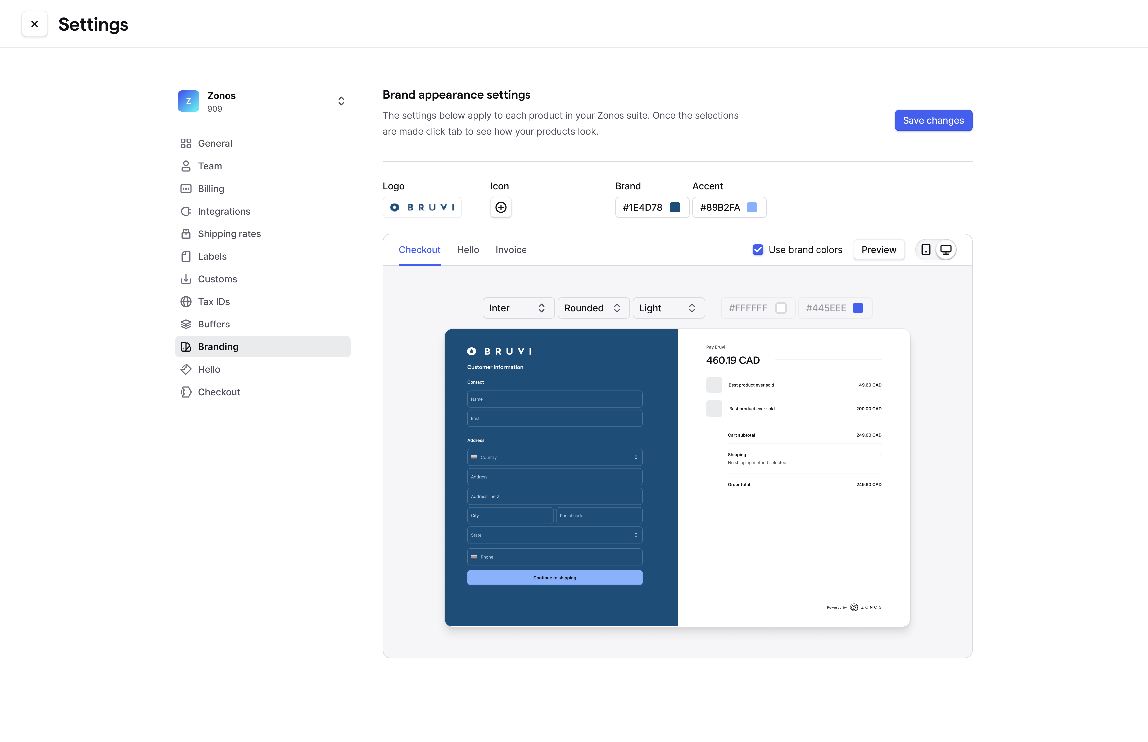Click the Hello settings icon

186,369
